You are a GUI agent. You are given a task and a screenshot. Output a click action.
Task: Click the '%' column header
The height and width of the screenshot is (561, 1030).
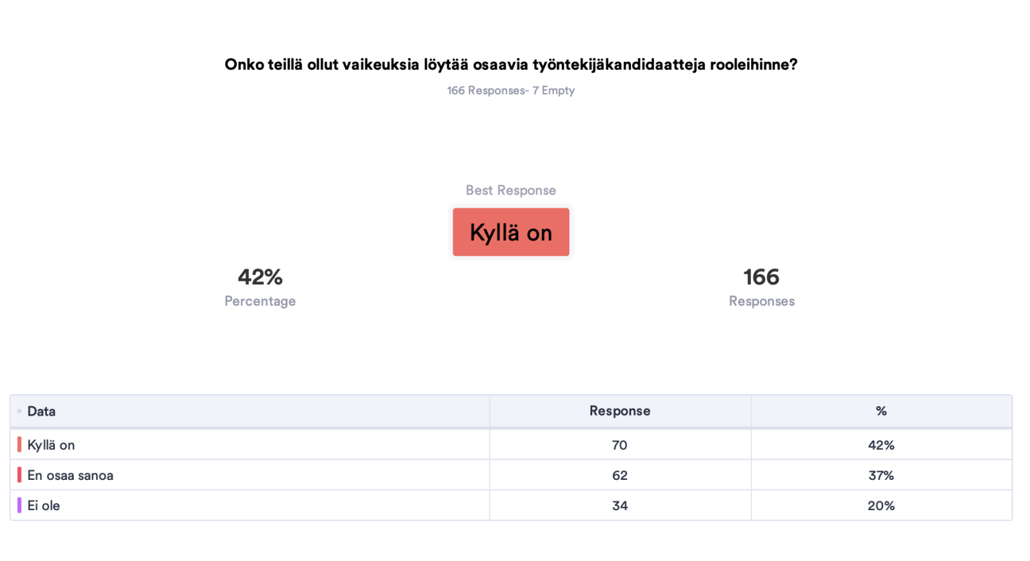point(881,411)
